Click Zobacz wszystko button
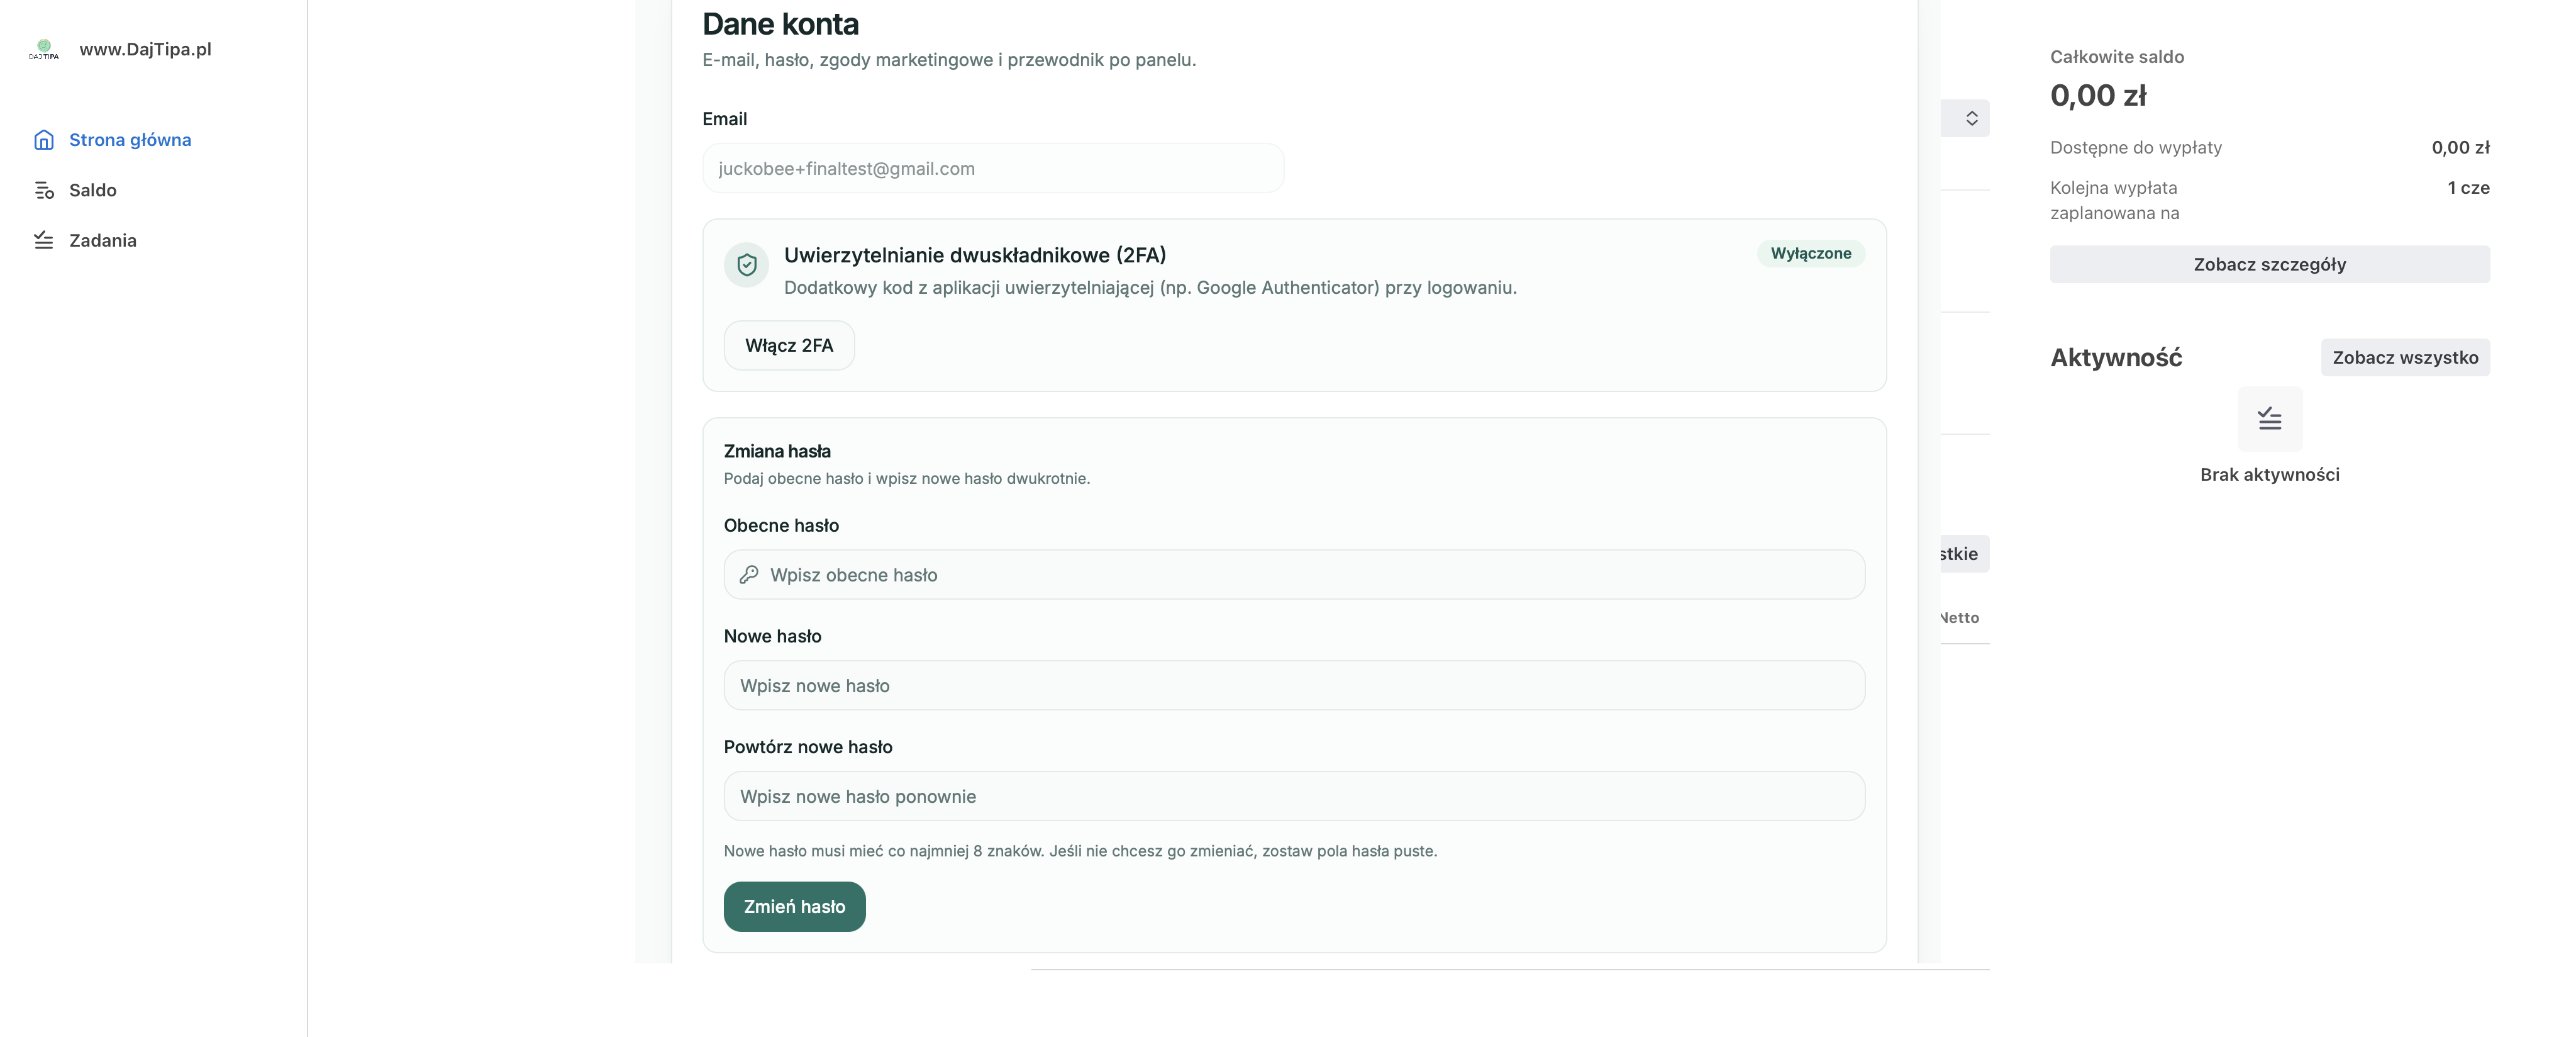2576x1037 pixels. click(x=2405, y=357)
